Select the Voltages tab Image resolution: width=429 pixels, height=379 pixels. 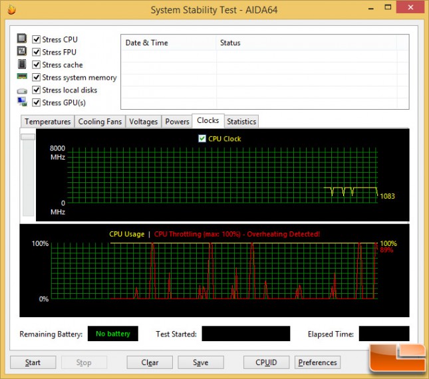click(x=144, y=122)
